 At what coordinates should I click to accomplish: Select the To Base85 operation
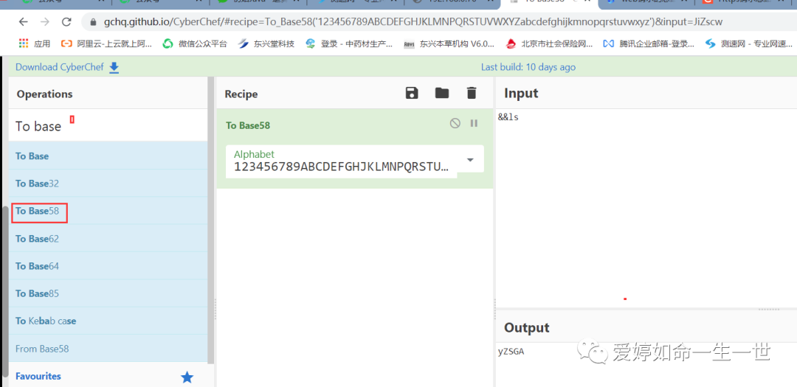[x=108, y=293]
